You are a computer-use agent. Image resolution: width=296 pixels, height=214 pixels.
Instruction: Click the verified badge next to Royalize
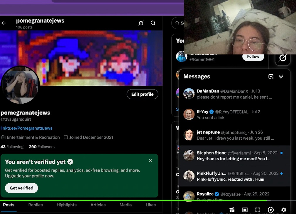(x=217, y=194)
